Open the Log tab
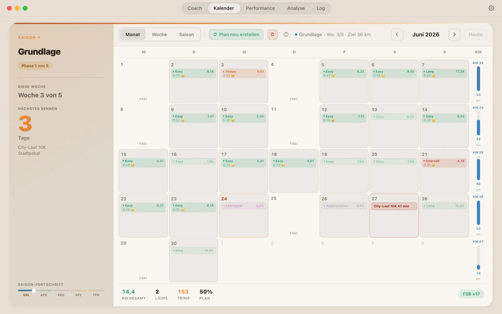This screenshot has height=314, width=502. (321, 8)
